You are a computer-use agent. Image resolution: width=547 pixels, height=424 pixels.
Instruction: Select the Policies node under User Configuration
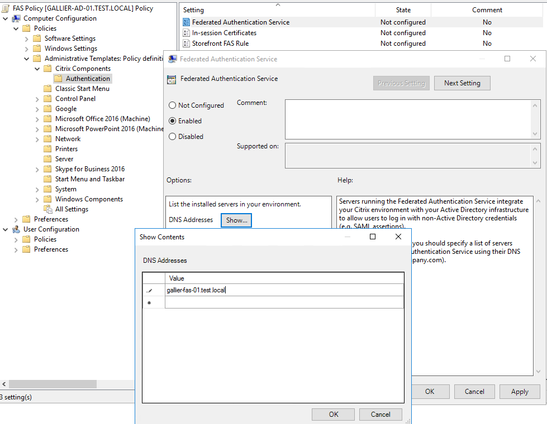pyautogui.click(x=45, y=239)
